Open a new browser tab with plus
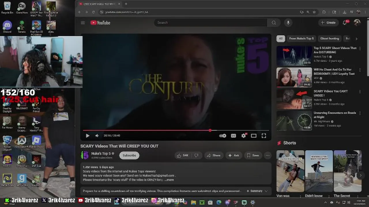 coord(126,4)
